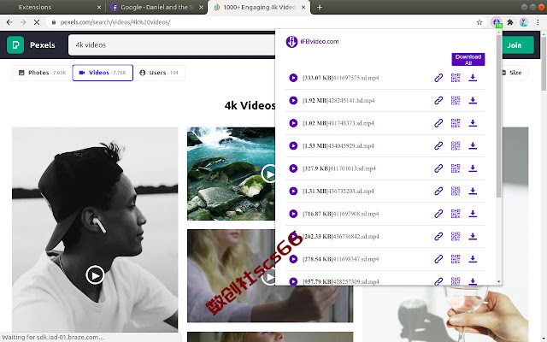This screenshot has height=342, width=547.
Task: Download the 262.33 KB video file
Action: (x=473, y=236)
